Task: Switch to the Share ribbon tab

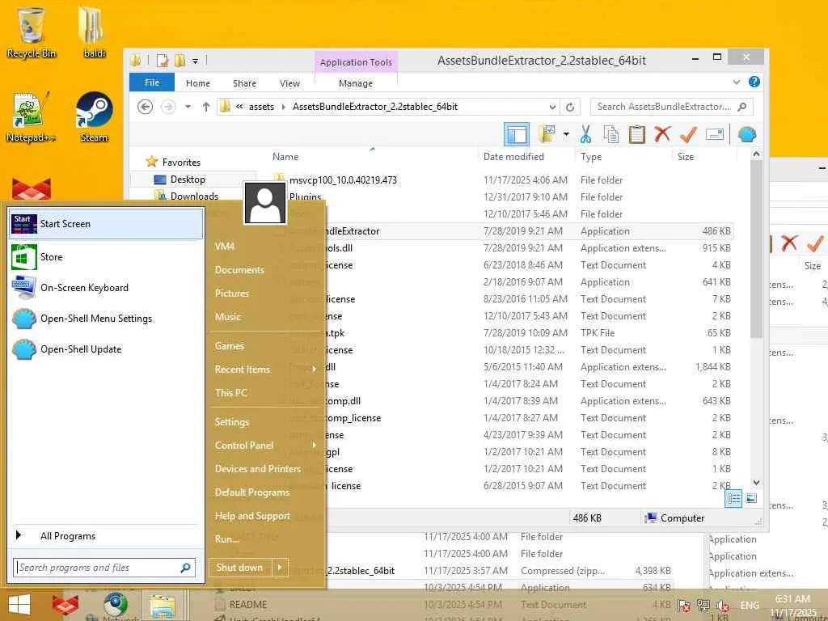Action: pos(244,83)
